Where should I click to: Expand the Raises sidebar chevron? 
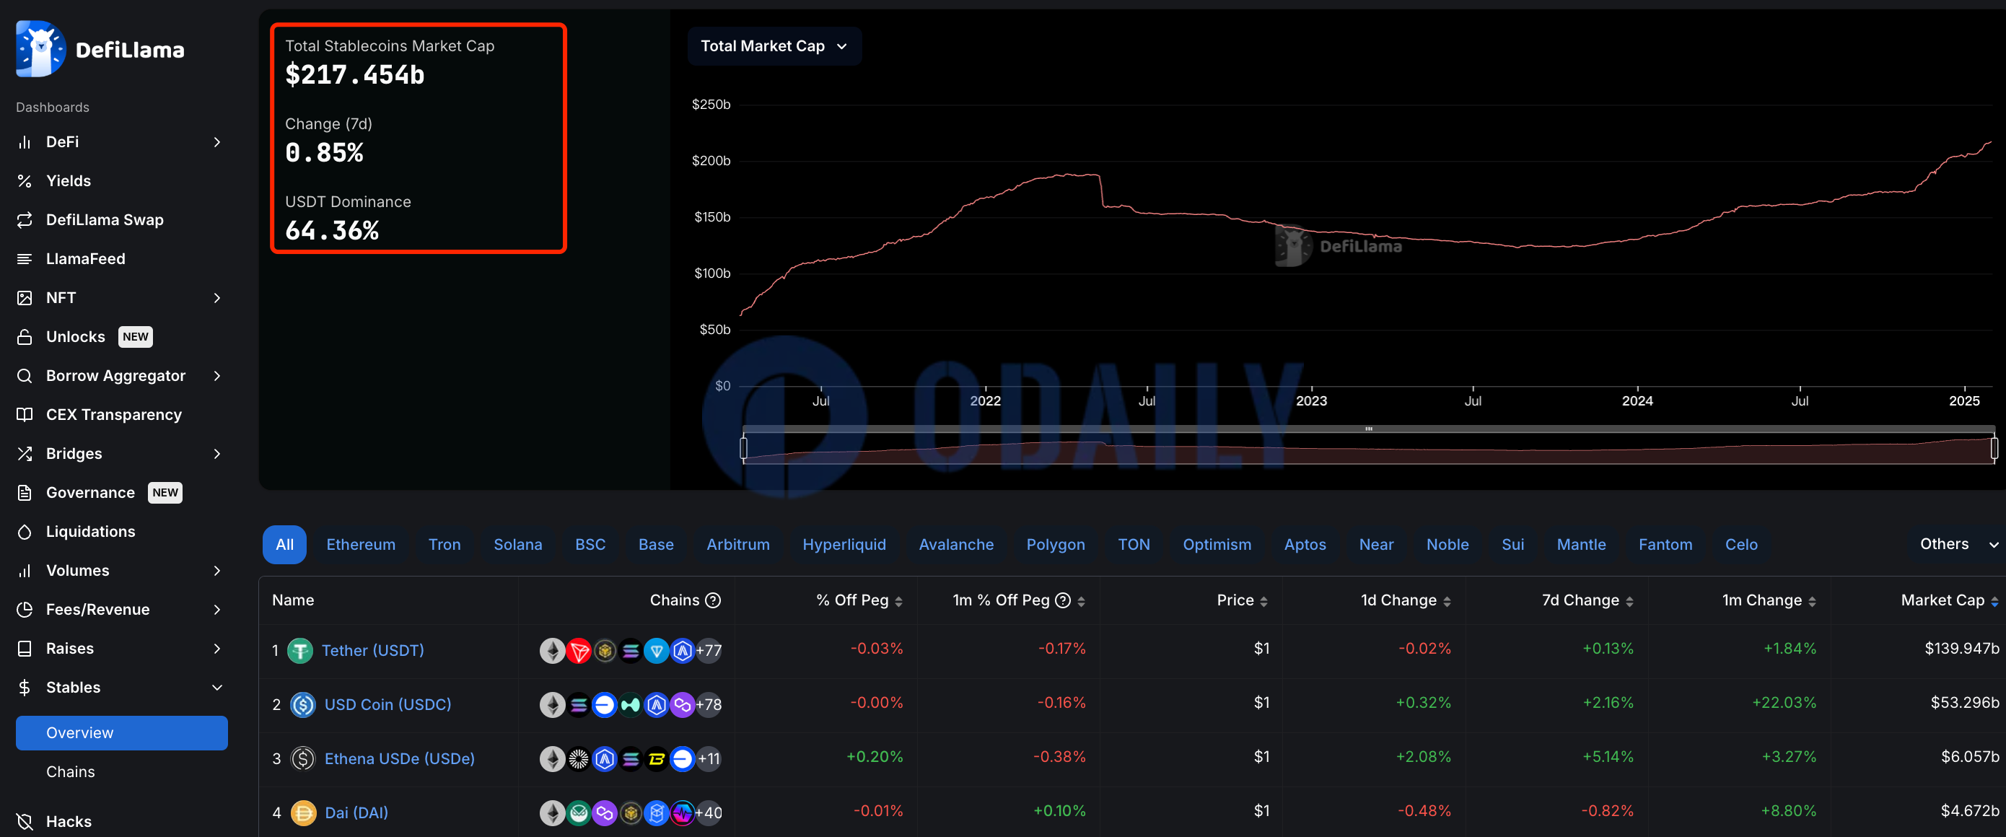click(217, 648)
